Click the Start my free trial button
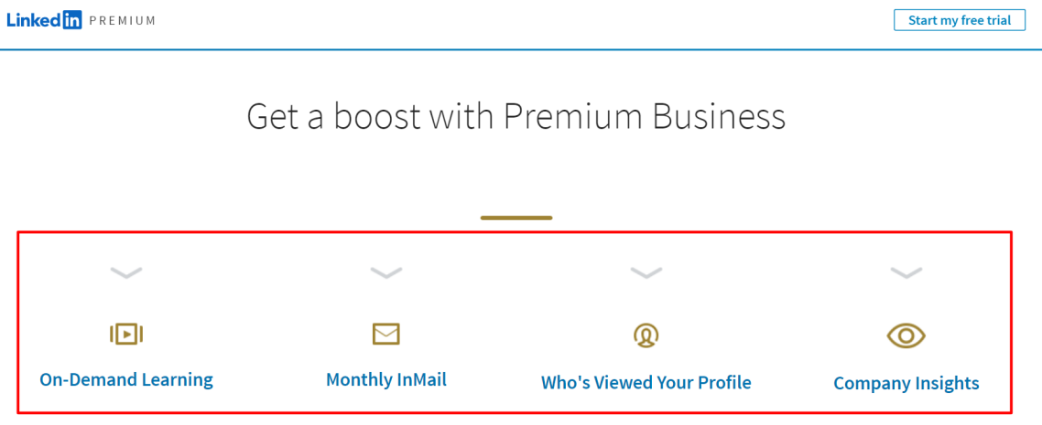Screen dimensions: 1042x425 pyautogui.click(x=959, y=20)
